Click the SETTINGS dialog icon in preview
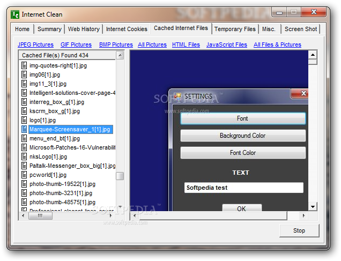Image resolution: width=341 pixels, height=261 pixels. click(177, 96)
